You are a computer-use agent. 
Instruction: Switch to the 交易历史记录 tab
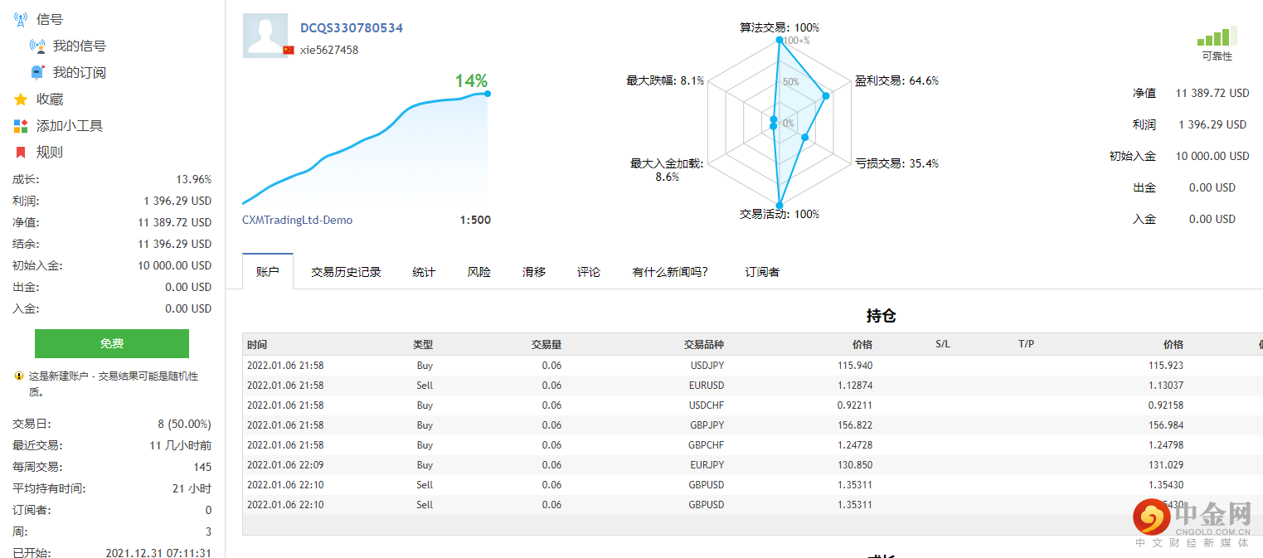[x=345, y=271]
